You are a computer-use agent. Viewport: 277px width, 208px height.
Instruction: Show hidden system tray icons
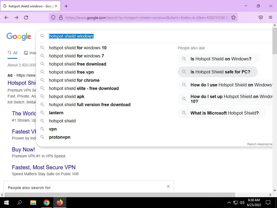[229, 203]
